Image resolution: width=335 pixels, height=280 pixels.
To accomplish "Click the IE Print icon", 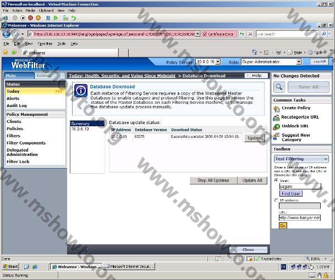I will click(278, 52).
